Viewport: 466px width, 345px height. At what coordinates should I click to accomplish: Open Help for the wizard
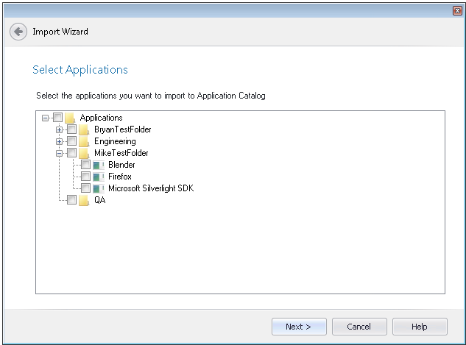420,327
